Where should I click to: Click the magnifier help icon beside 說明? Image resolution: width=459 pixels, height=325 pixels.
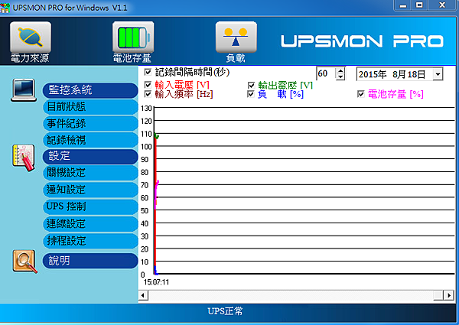[25, 262]
